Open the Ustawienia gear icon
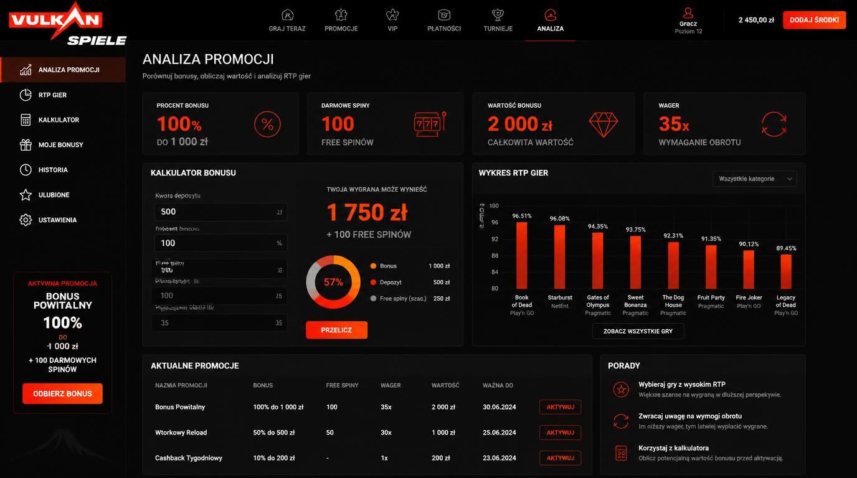Viewport: 857px width, 478px height. click(x=26, y=220)
